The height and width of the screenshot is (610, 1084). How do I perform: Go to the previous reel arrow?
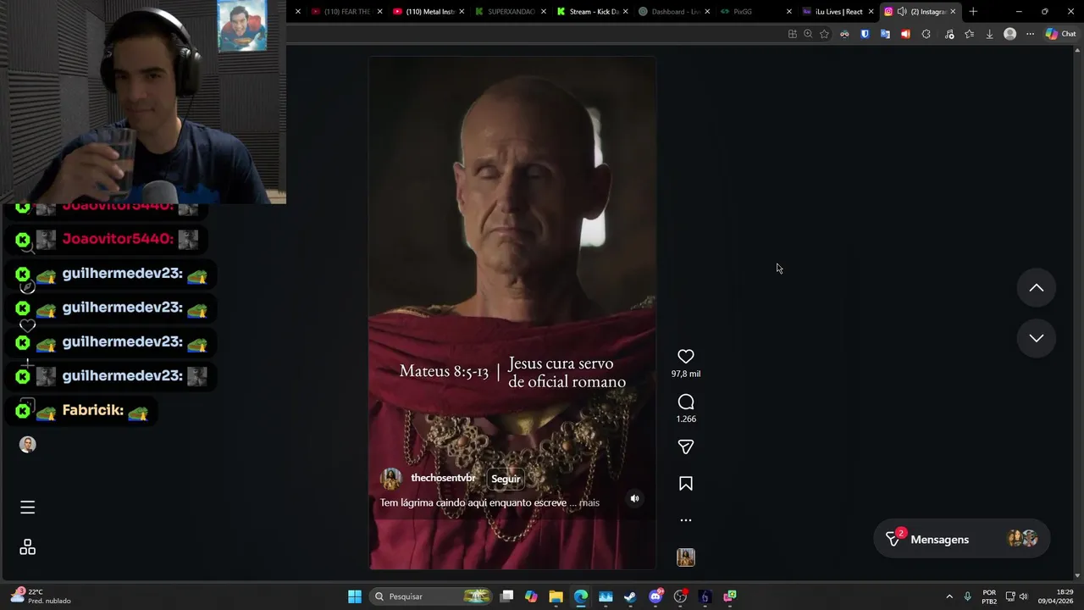tap(1036, 288)
